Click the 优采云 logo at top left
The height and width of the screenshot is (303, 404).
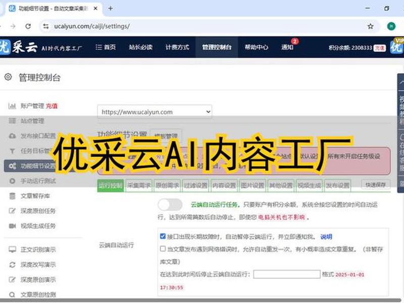pyautogui.click(x=19, y=46)
